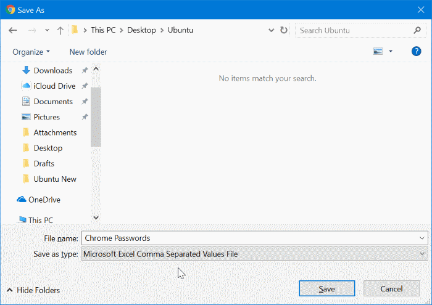Open the Desktop folder in sidebar
This screenshot has height=305, width=432.
point(48,148)
